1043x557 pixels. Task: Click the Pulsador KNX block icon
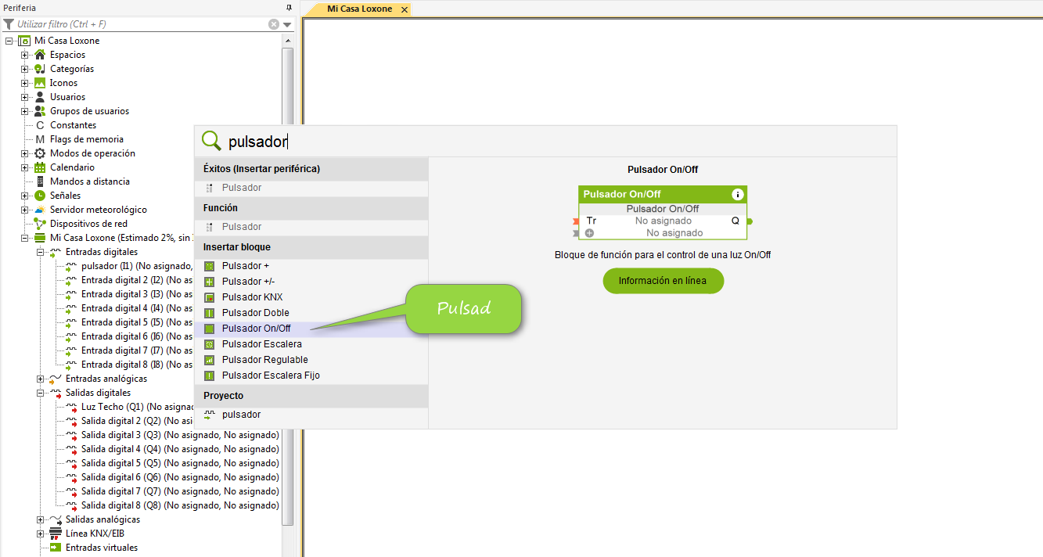209,297
